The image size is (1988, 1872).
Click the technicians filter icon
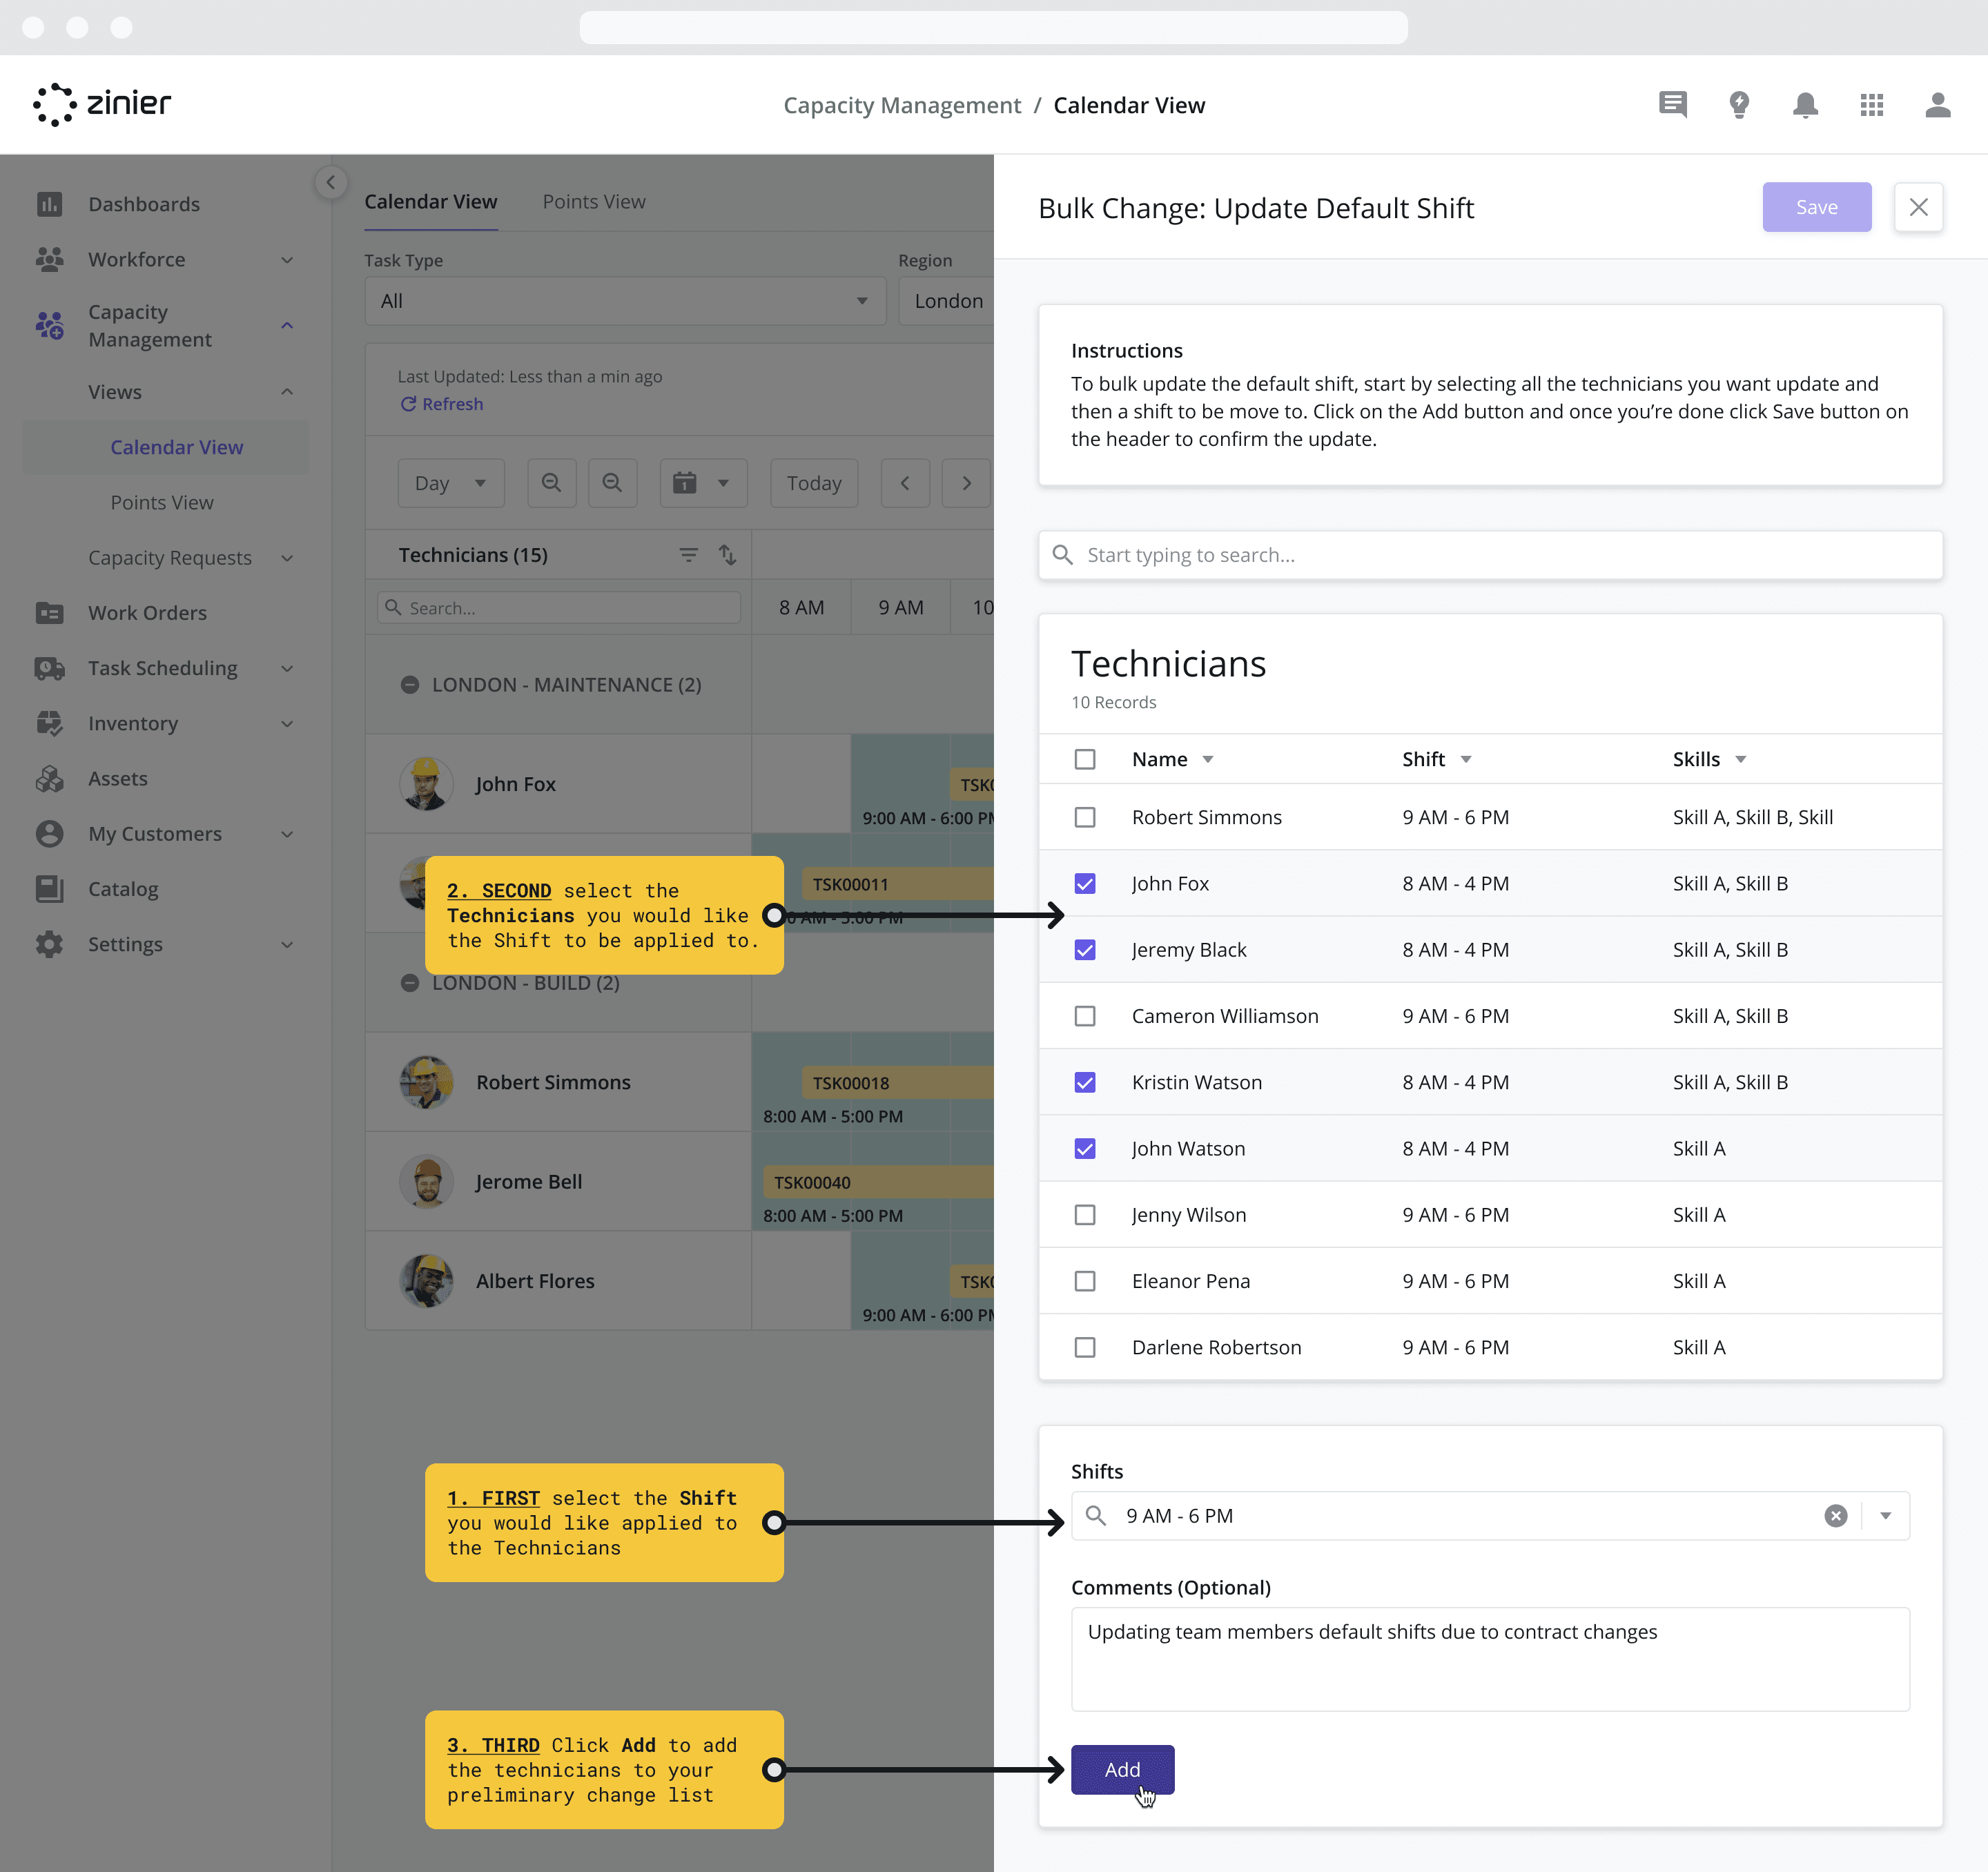688,554
